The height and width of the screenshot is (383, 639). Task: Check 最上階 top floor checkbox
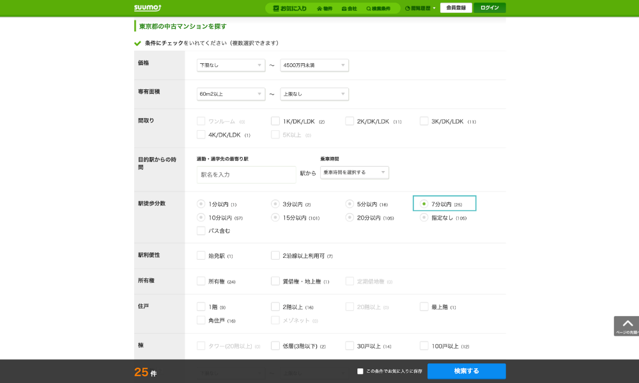click(x=424, y=306)
